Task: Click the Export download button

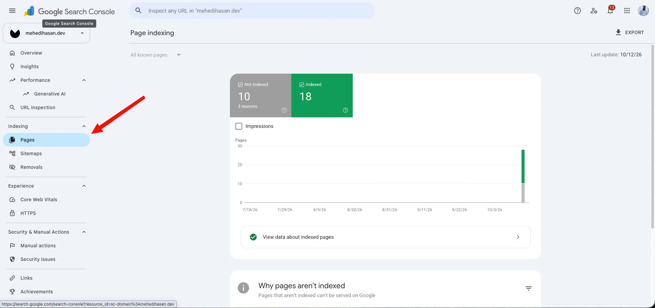Action: [x=629, y=32]
